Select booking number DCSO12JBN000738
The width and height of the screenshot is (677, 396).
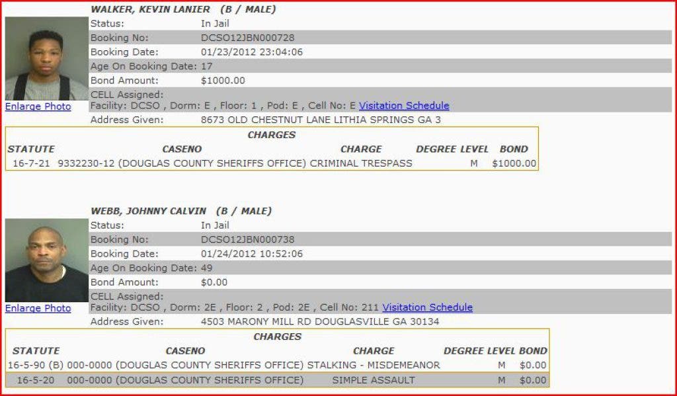click(x=247, y=239)
